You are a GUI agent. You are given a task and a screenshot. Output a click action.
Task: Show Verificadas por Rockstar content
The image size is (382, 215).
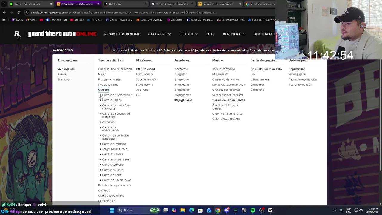(x=228, y=95)
